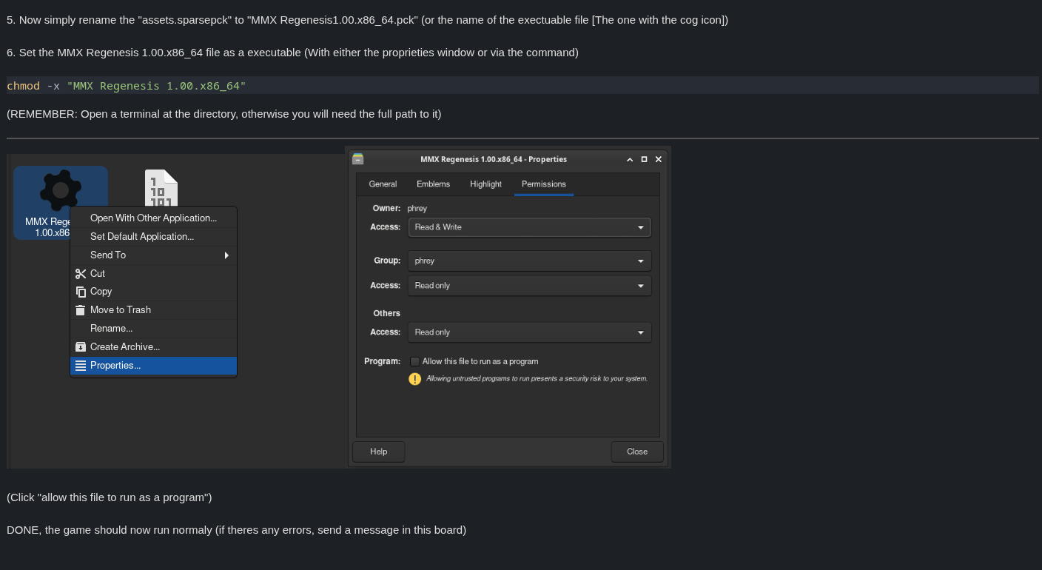Open the Group 'phrey' dropdown
1042x570 pixels.
point(530,261)
